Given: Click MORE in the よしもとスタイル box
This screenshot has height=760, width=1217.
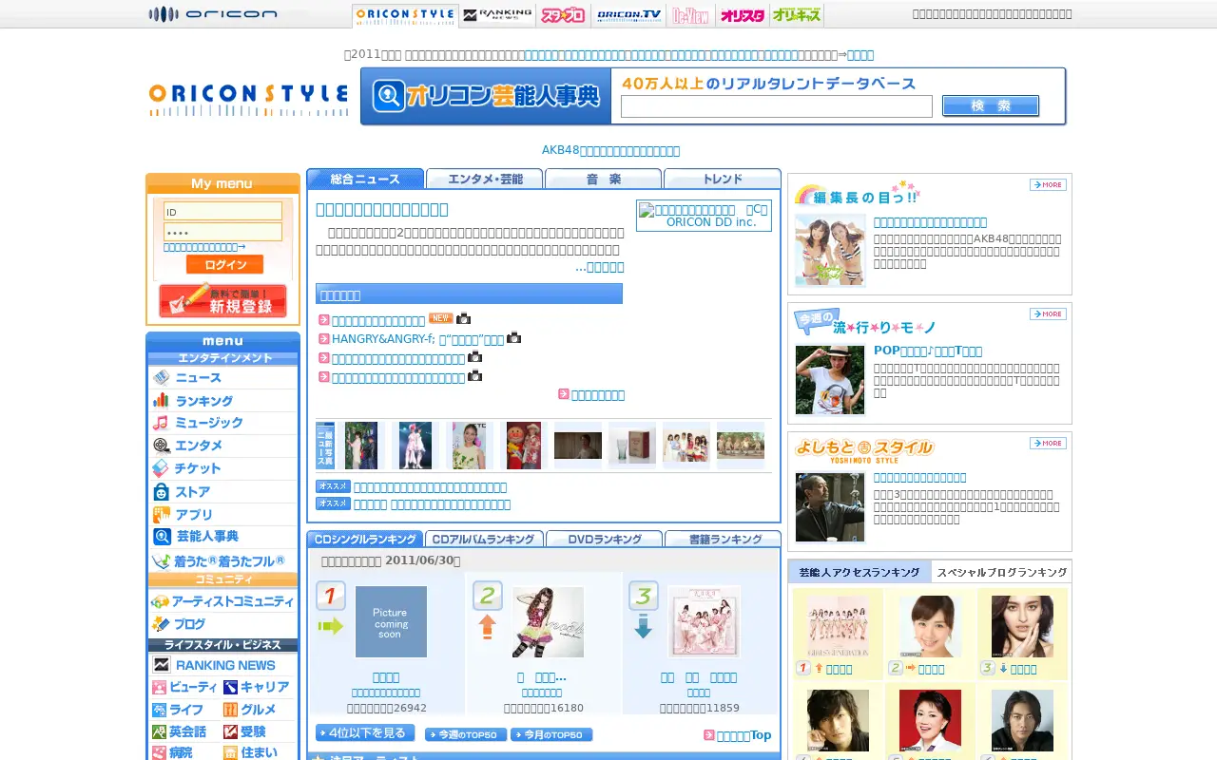Looking at the screenshot, I should click(x=1048, y=443).
